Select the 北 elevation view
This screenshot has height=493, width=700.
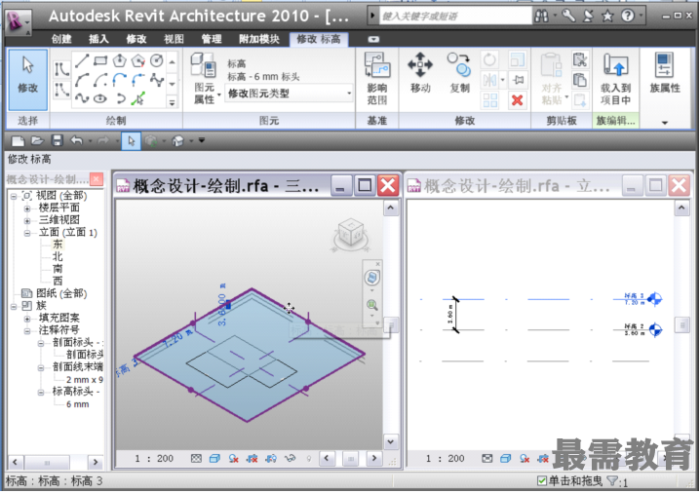(x=58, y=256)
